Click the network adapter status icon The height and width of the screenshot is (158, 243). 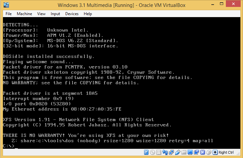tap(171, 152)
